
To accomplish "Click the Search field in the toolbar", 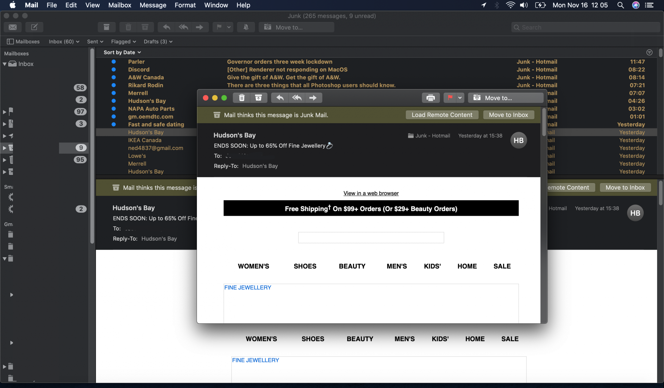I will pyautogui.click(x=586, y=27).
